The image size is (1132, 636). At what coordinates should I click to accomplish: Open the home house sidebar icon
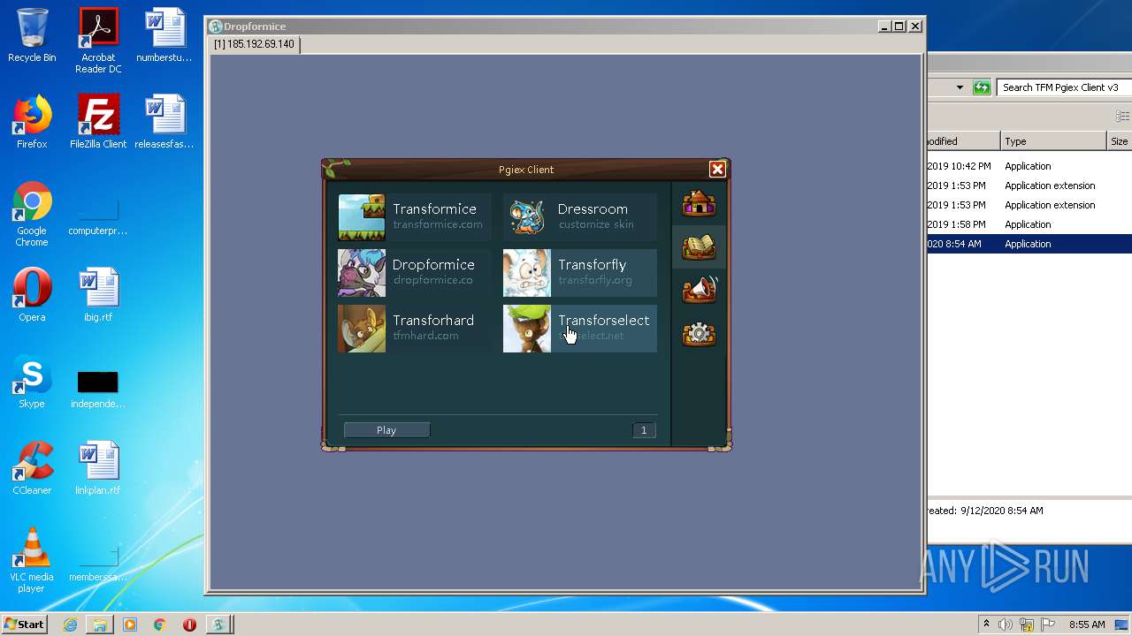[x=699, y=204]
